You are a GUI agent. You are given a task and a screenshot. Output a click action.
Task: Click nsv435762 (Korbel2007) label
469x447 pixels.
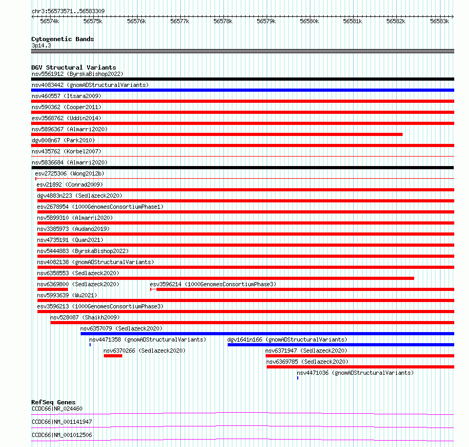point(66,151)
